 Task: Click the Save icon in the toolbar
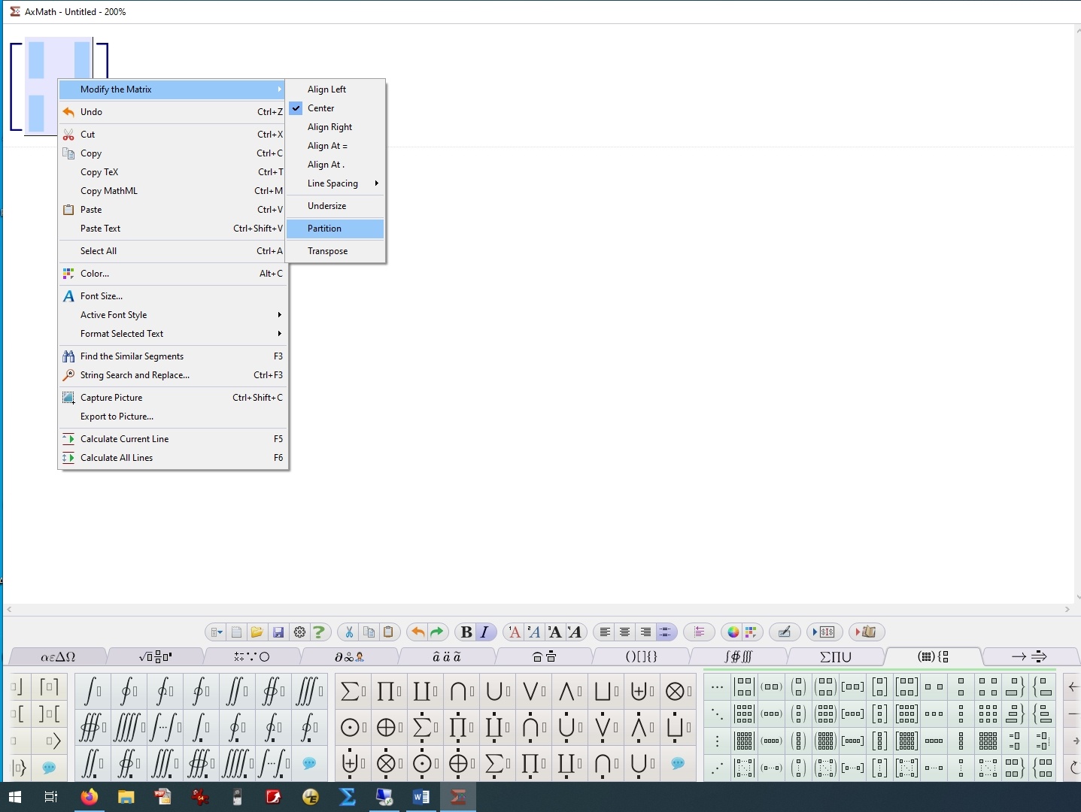pyautogui.click(x=278, y=632)
